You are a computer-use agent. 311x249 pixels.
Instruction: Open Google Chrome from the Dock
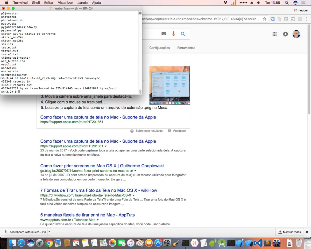(49, 243)
